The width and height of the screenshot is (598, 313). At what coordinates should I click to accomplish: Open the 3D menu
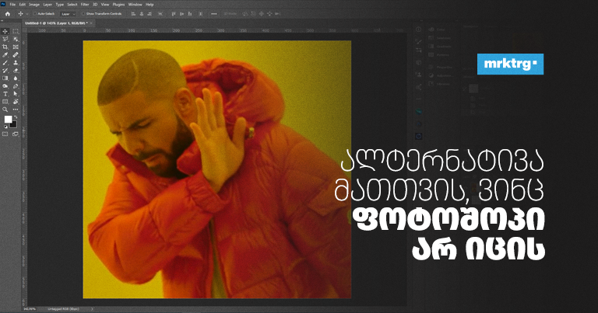pos(95,5)
